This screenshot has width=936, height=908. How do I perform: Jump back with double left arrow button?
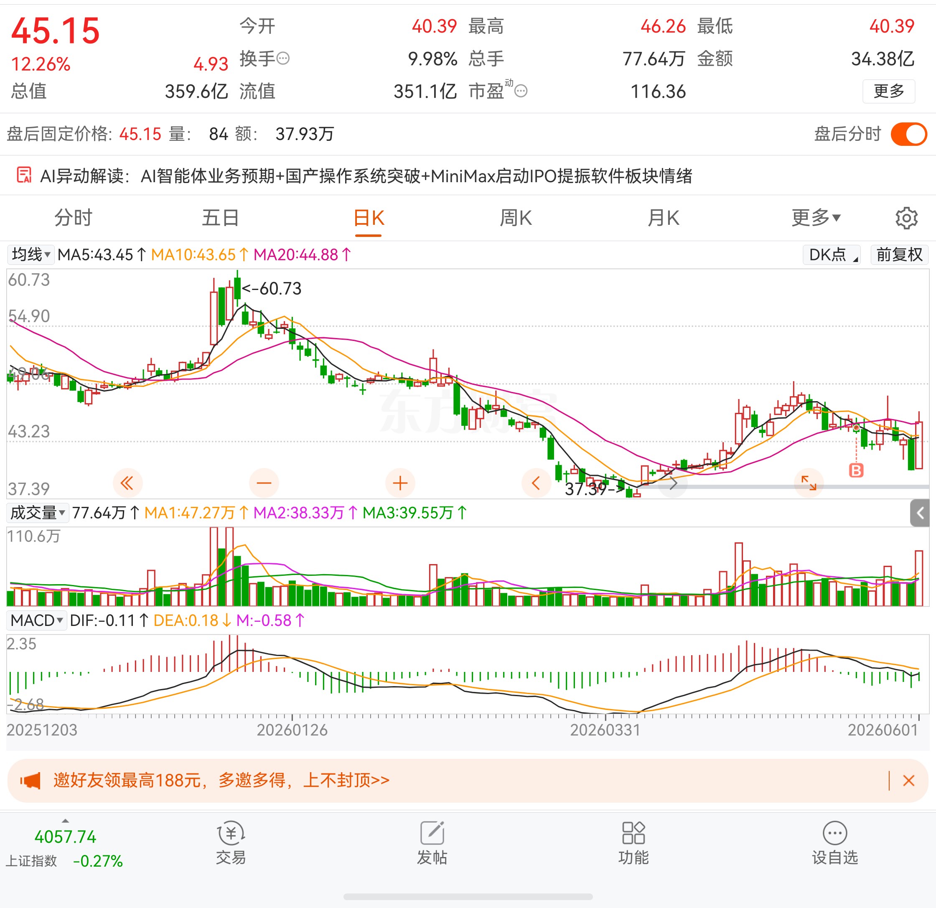point(127,483)
